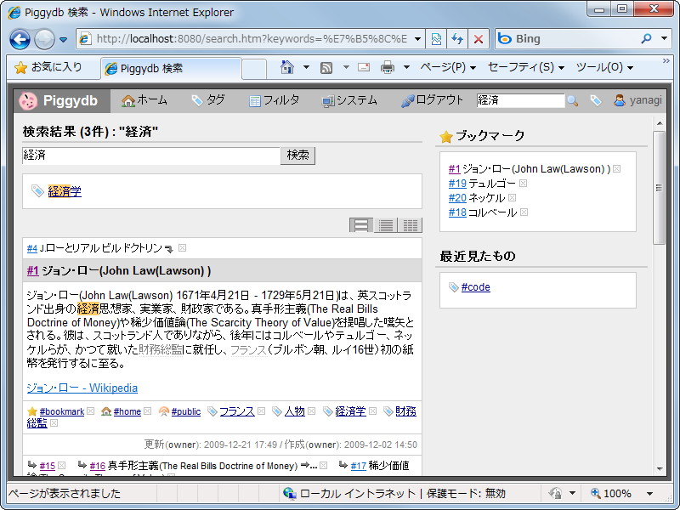Click the yanagi user icon
This screenshot has height=510, width=680.
[620, 100]
